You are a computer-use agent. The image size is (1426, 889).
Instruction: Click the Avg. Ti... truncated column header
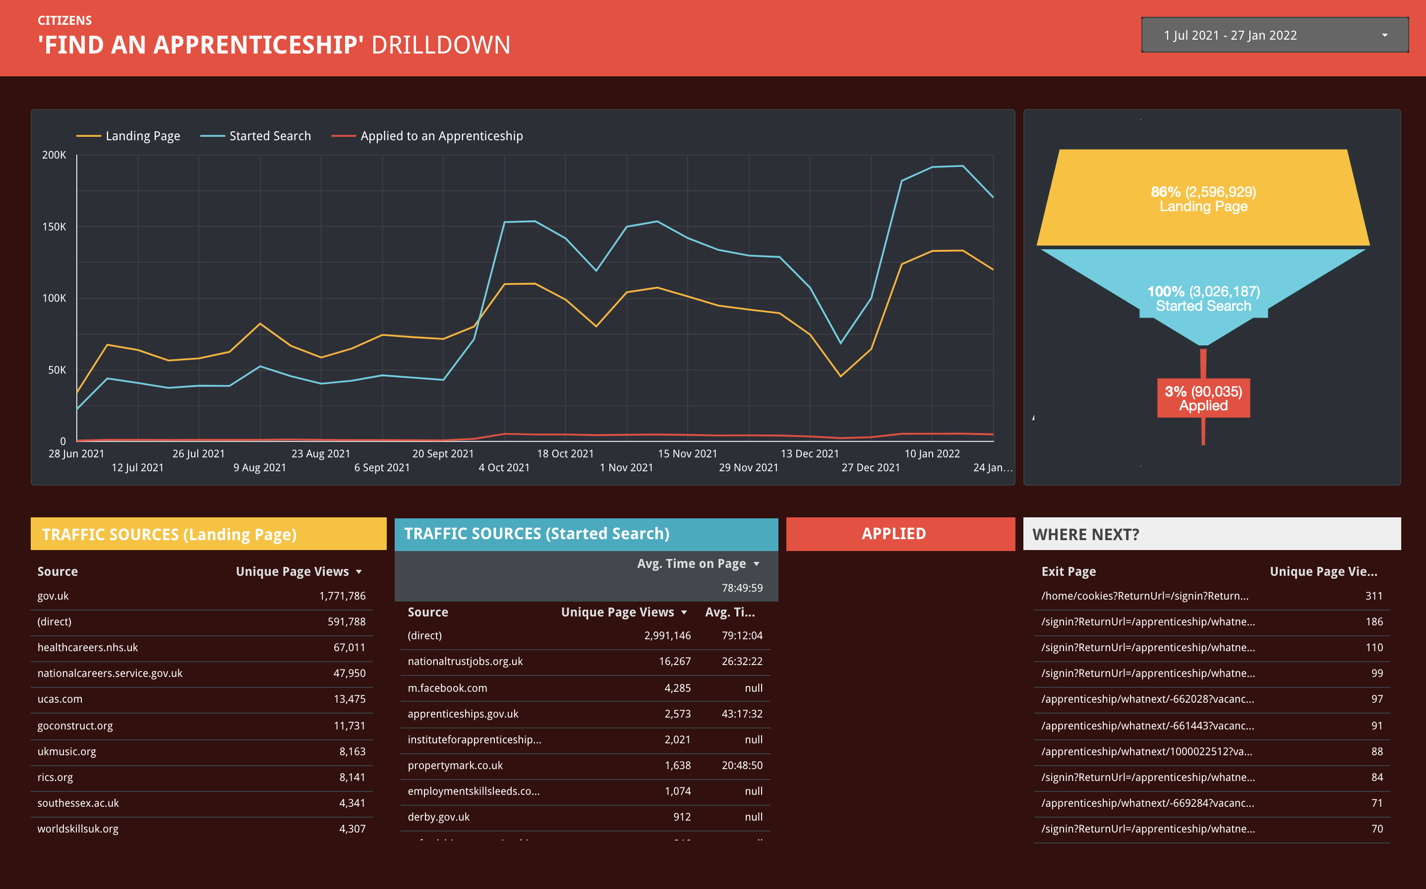point(729,612)
